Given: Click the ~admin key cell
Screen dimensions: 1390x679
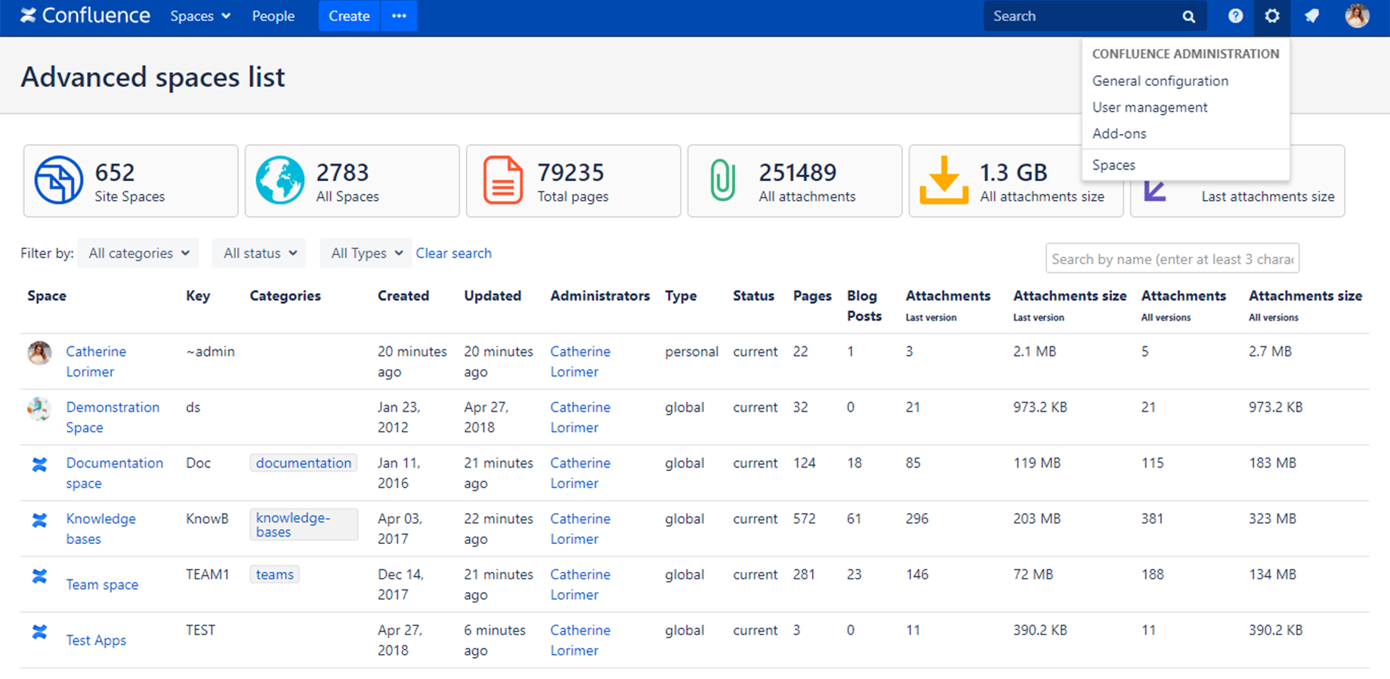Looking at the screenshot, I should [x=210, y=352].
